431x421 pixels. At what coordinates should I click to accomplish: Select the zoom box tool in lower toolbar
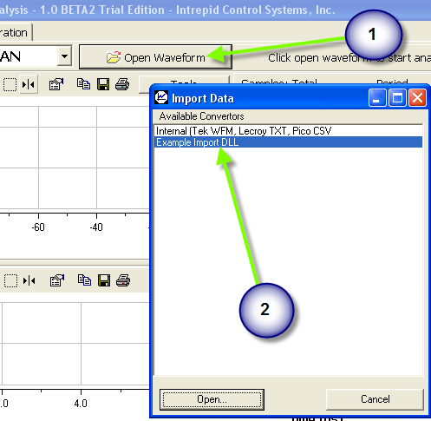10,280
